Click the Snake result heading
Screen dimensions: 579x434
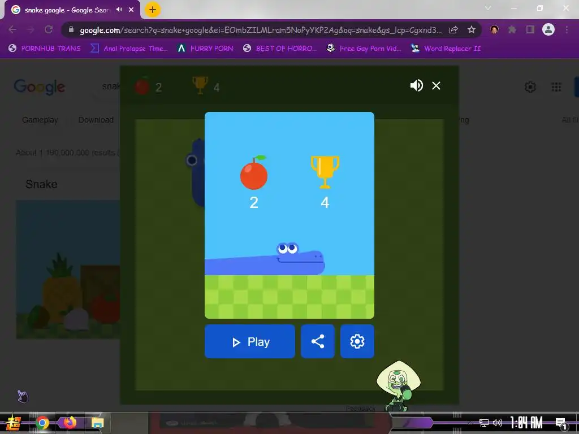(x=41, y=184)
